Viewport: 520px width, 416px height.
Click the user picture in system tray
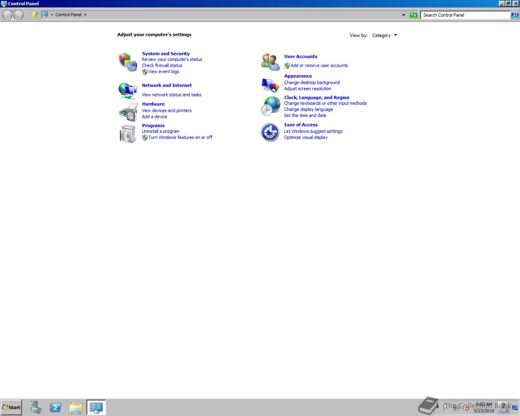(503, 407)
